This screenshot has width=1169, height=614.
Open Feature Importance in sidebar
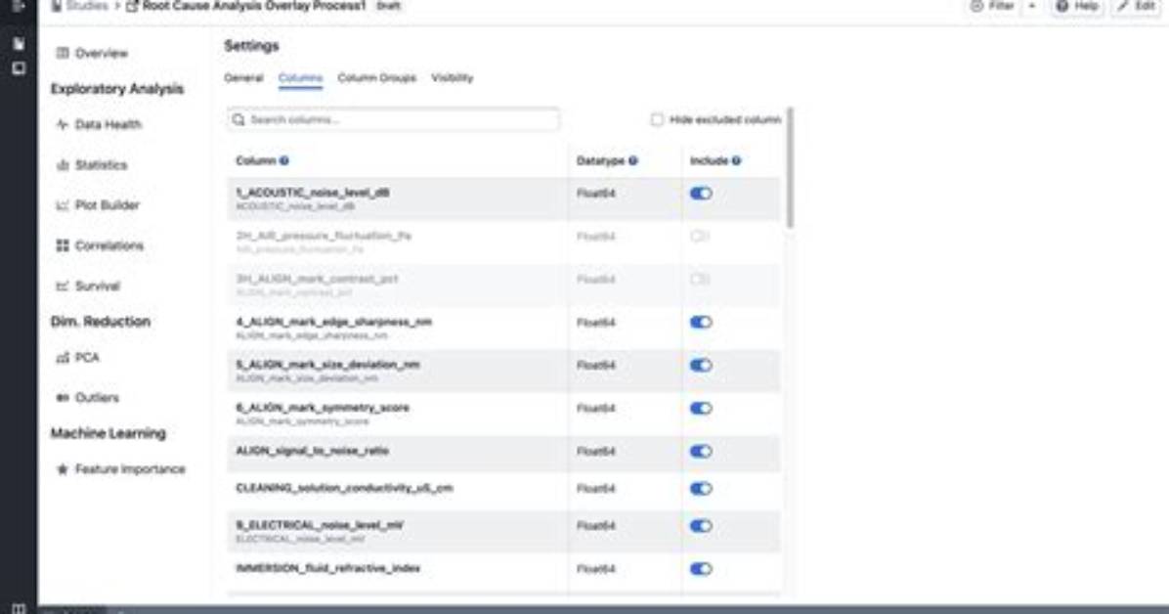(x=120, y=469)
